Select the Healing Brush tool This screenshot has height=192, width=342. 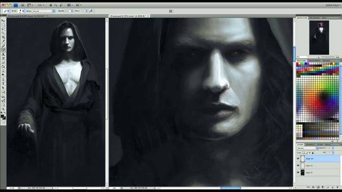click(x=3, y=46)
